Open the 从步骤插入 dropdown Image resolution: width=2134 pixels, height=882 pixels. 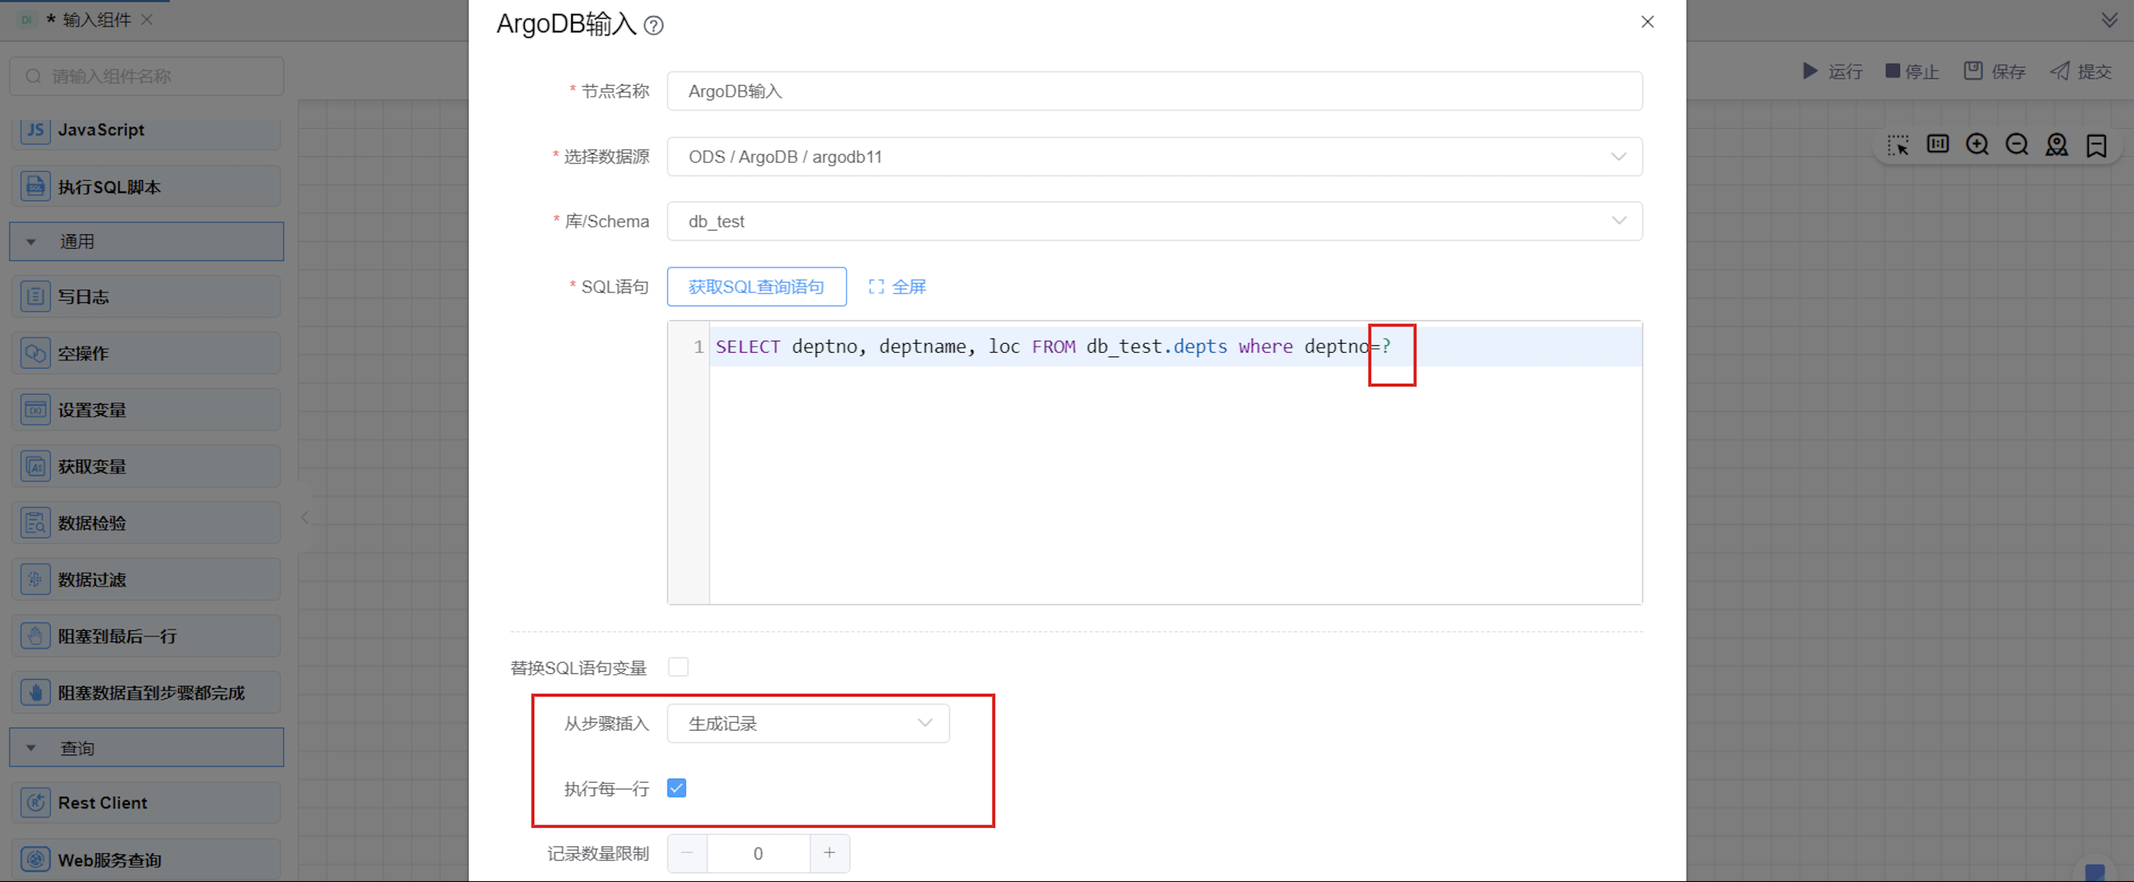point(807,723)
